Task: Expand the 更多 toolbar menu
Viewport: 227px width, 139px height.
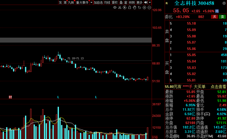Action: pyautogui.click(x=139, y=2)
